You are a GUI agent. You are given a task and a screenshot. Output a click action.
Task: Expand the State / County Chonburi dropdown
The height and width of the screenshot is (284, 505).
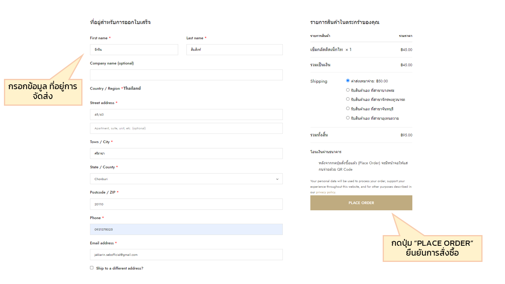tap(186, 179)
